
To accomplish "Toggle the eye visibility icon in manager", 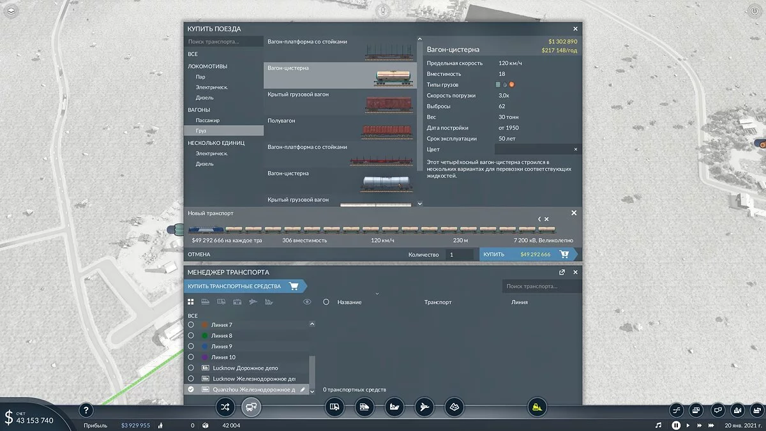I will point(307,302).
